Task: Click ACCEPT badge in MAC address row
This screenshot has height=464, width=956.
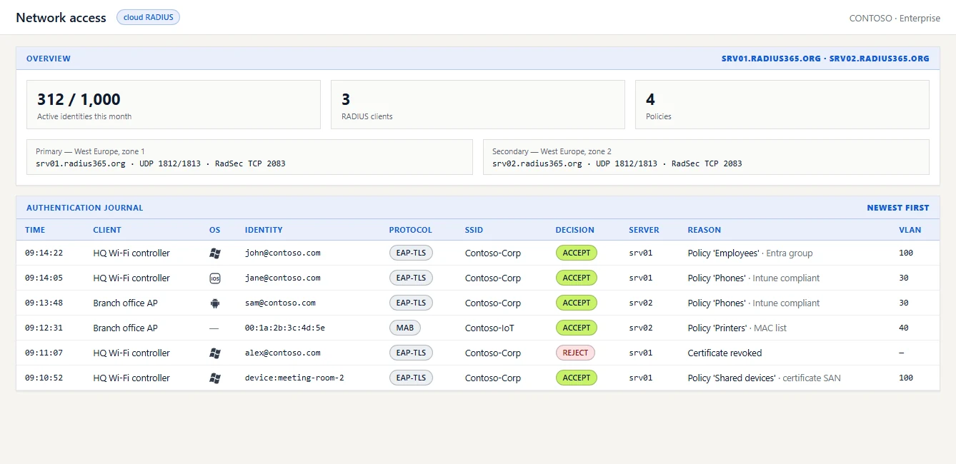Action: (x=577, y=328)
